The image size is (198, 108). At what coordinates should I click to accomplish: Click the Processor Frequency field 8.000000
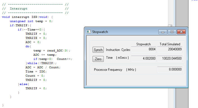coord(170,70)
